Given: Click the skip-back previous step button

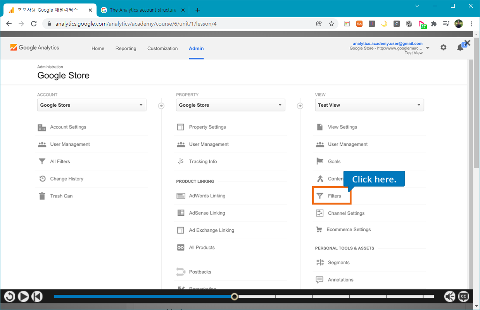Looking at the screenshot, I should [x=37, y=297].
